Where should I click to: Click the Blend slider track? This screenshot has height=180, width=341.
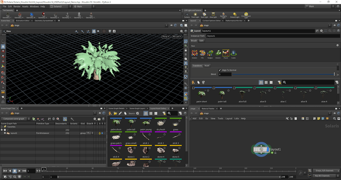[x=283, y=74]
